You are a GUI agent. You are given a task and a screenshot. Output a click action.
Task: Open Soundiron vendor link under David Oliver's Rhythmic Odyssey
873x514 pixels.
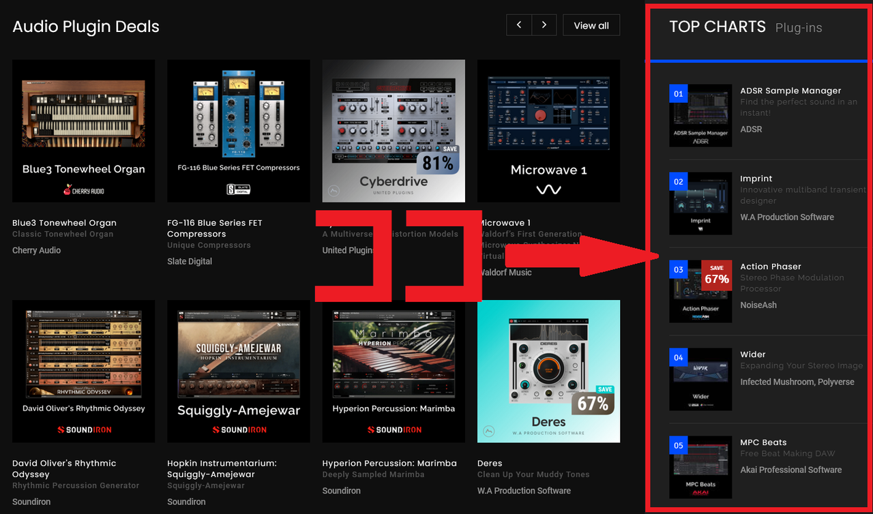point(31,502)
